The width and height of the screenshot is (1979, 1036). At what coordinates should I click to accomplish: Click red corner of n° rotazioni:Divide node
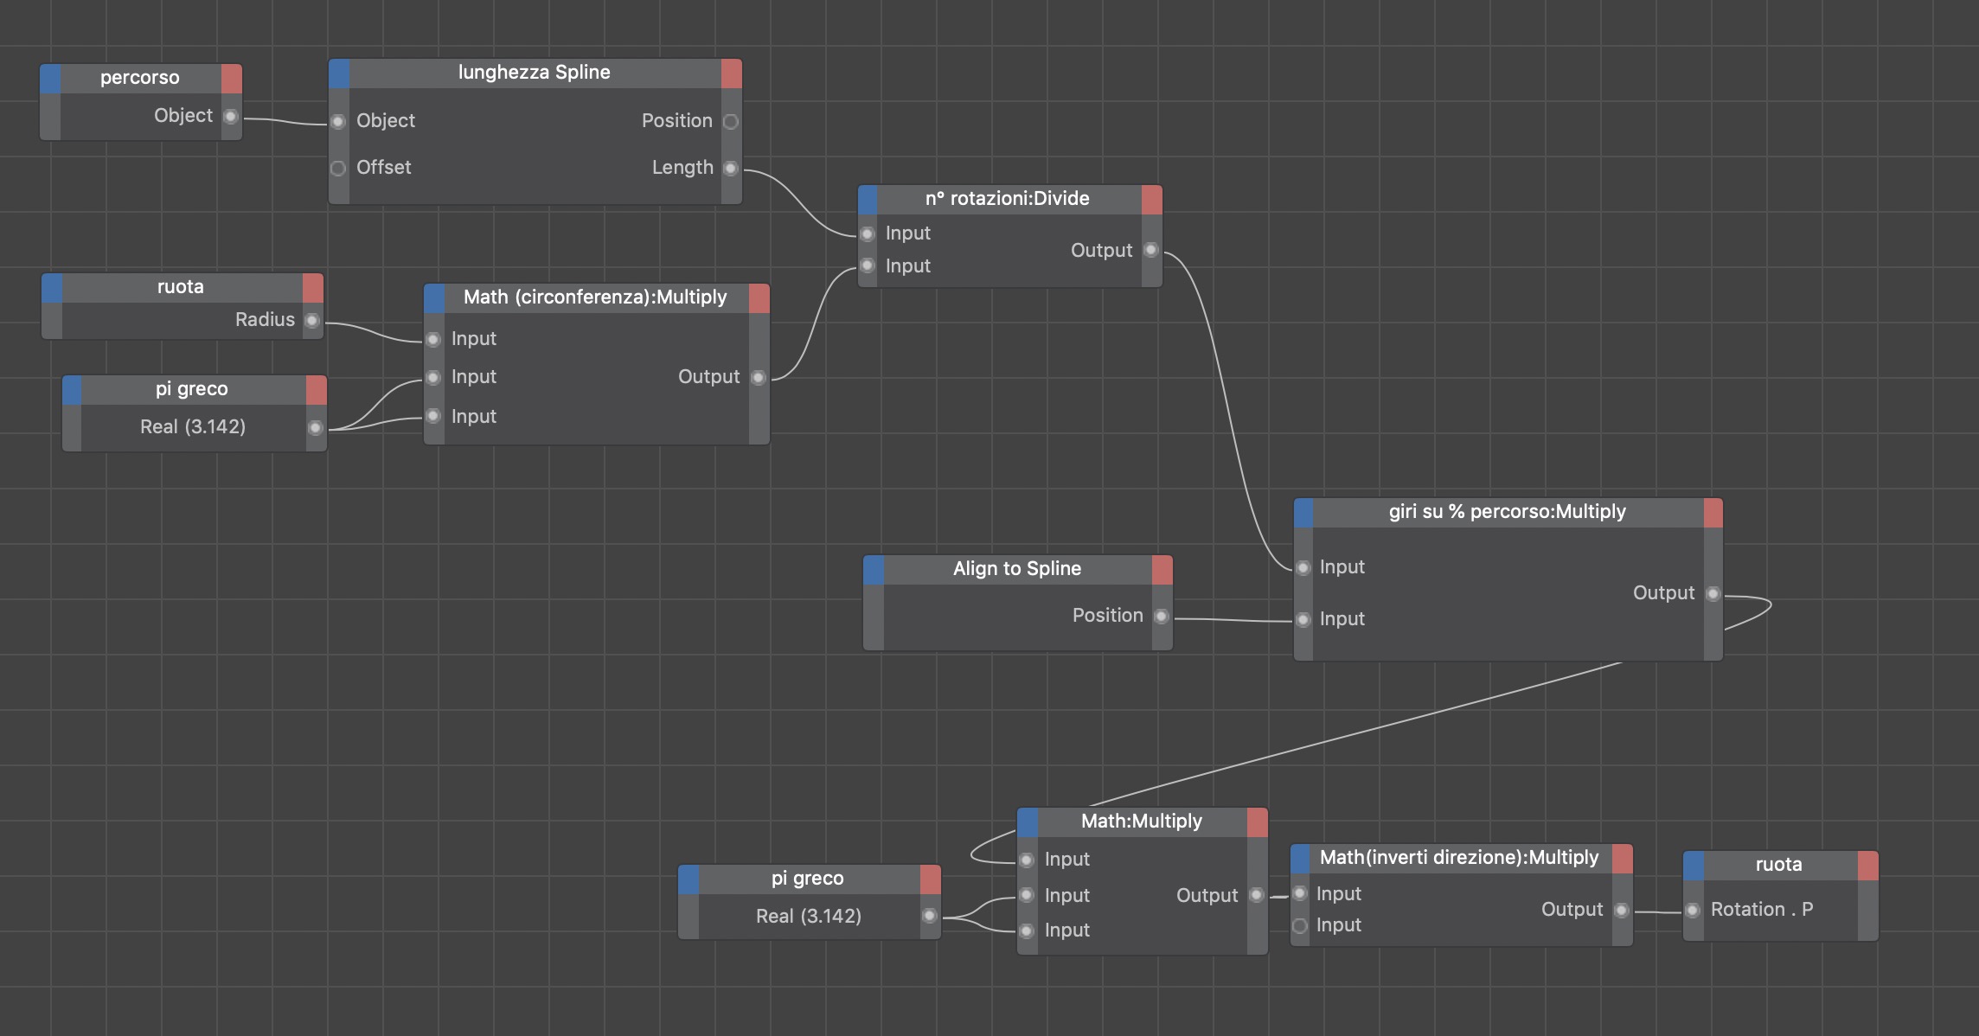click(x=1152, y=200)
